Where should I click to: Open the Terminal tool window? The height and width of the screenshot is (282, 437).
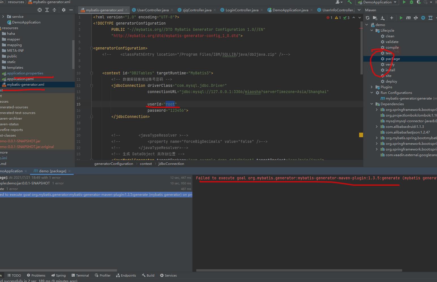pyautogui.click(x=80, y=275)
